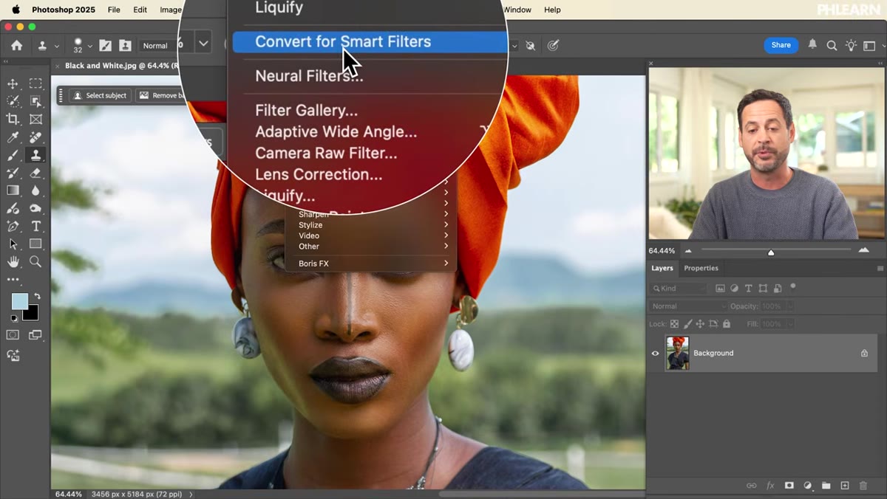Open the Window menu
Screen dimensions: 887x499
(517, 10)
